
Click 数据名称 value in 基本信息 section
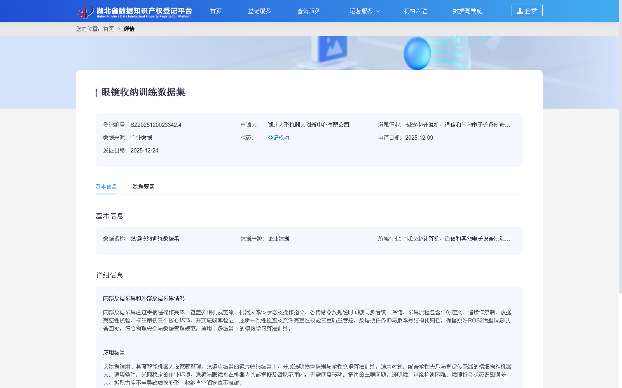coord(155,239)
